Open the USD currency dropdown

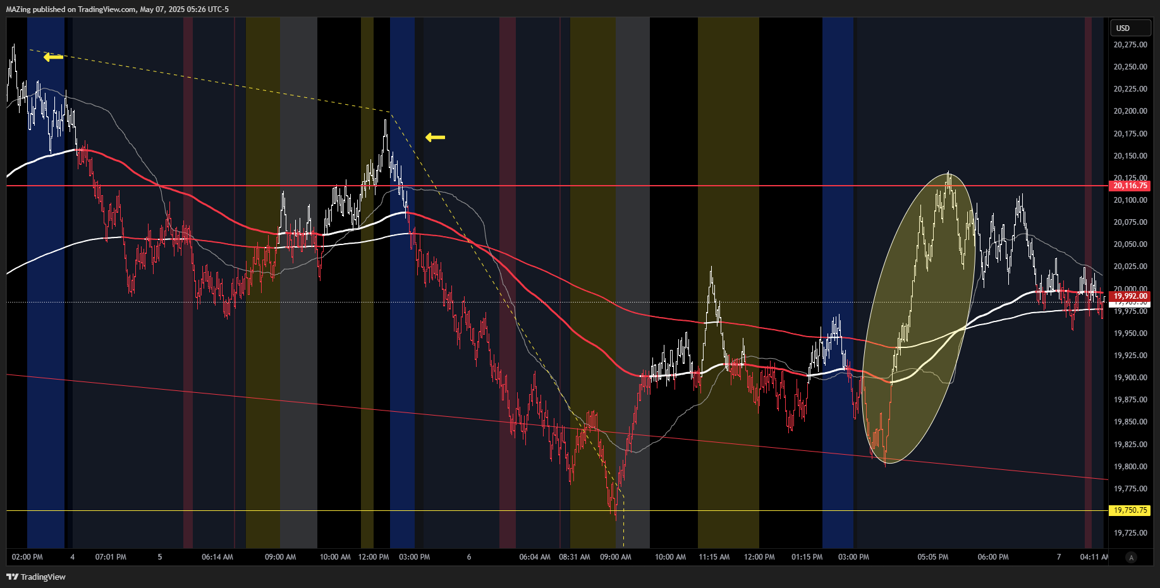pos(1130,28)
